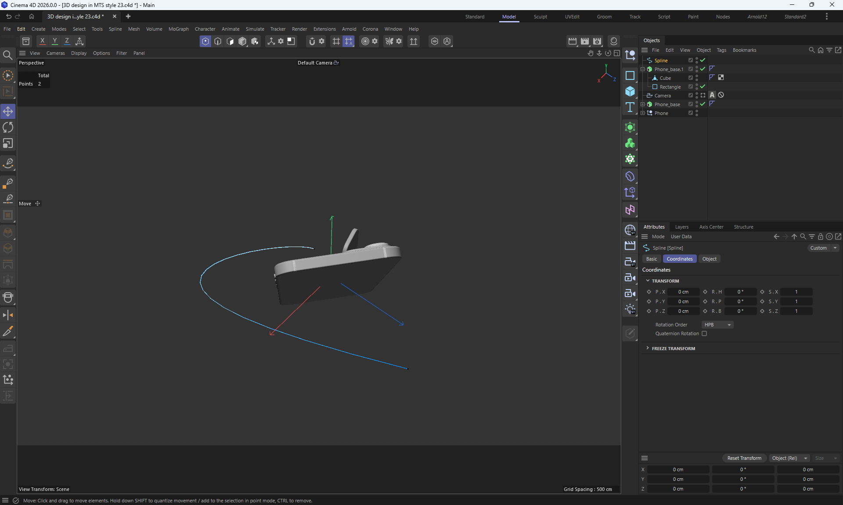This screenshot has width=843, height=505.
Task: Click the Text spline icon
Action: tap(630, 107)
